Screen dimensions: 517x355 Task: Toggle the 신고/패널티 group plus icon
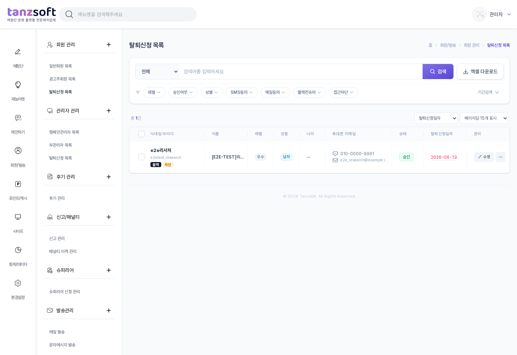click(109, 217)
